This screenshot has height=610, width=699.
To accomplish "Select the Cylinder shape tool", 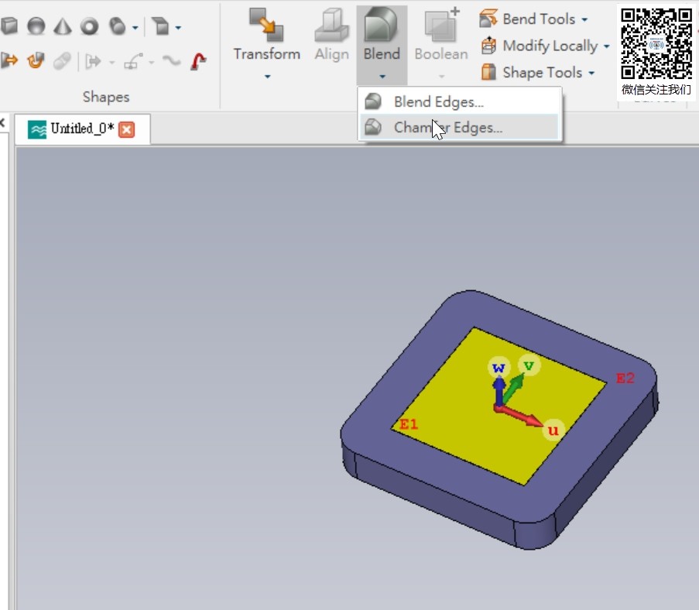I will click(118, 26).
